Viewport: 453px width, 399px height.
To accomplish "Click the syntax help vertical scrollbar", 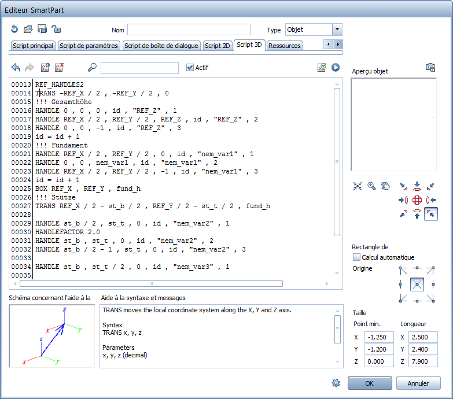I will [337, 329].
